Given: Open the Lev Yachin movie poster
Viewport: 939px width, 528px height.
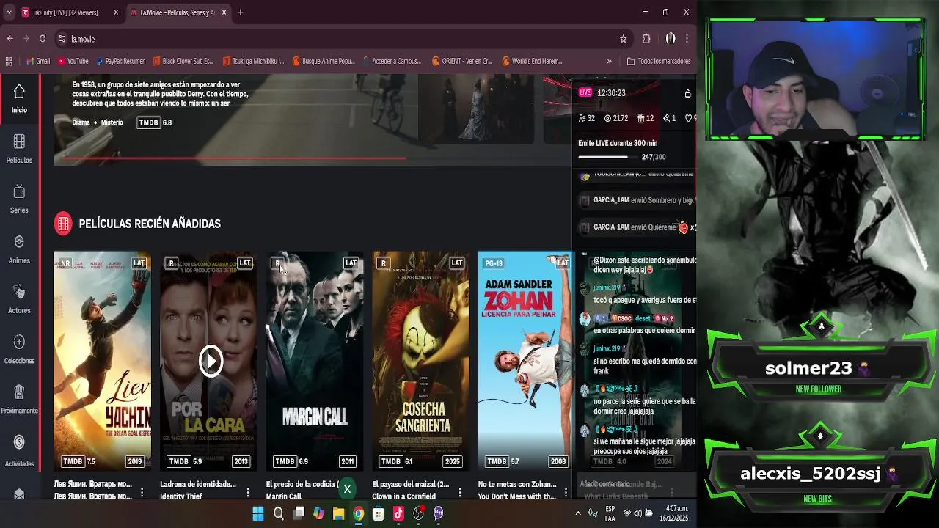Looking at the screenshot, I should pyautogui.click(x=102, y=361).
